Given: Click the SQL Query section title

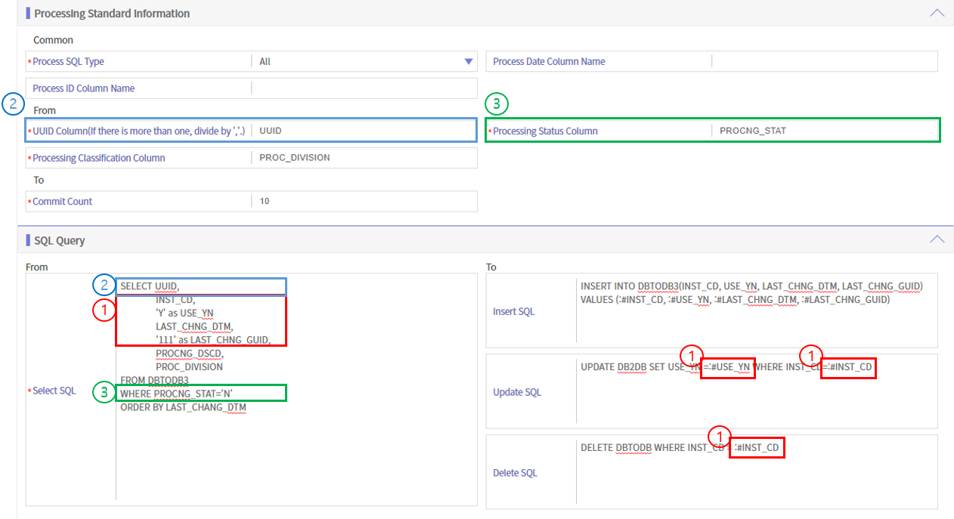Looking at the screenshot, I should coord(60,240).
